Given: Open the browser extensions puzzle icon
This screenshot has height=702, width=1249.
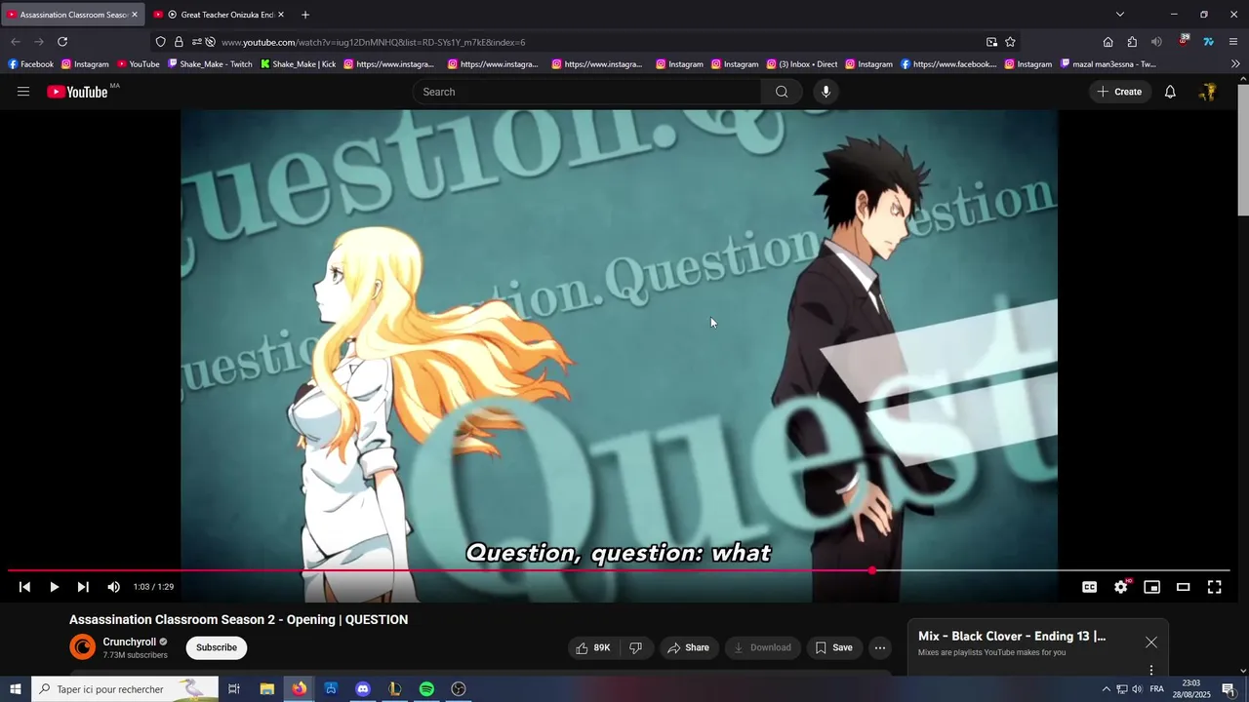Looking at the screenshot, I should coord(1132,42).
